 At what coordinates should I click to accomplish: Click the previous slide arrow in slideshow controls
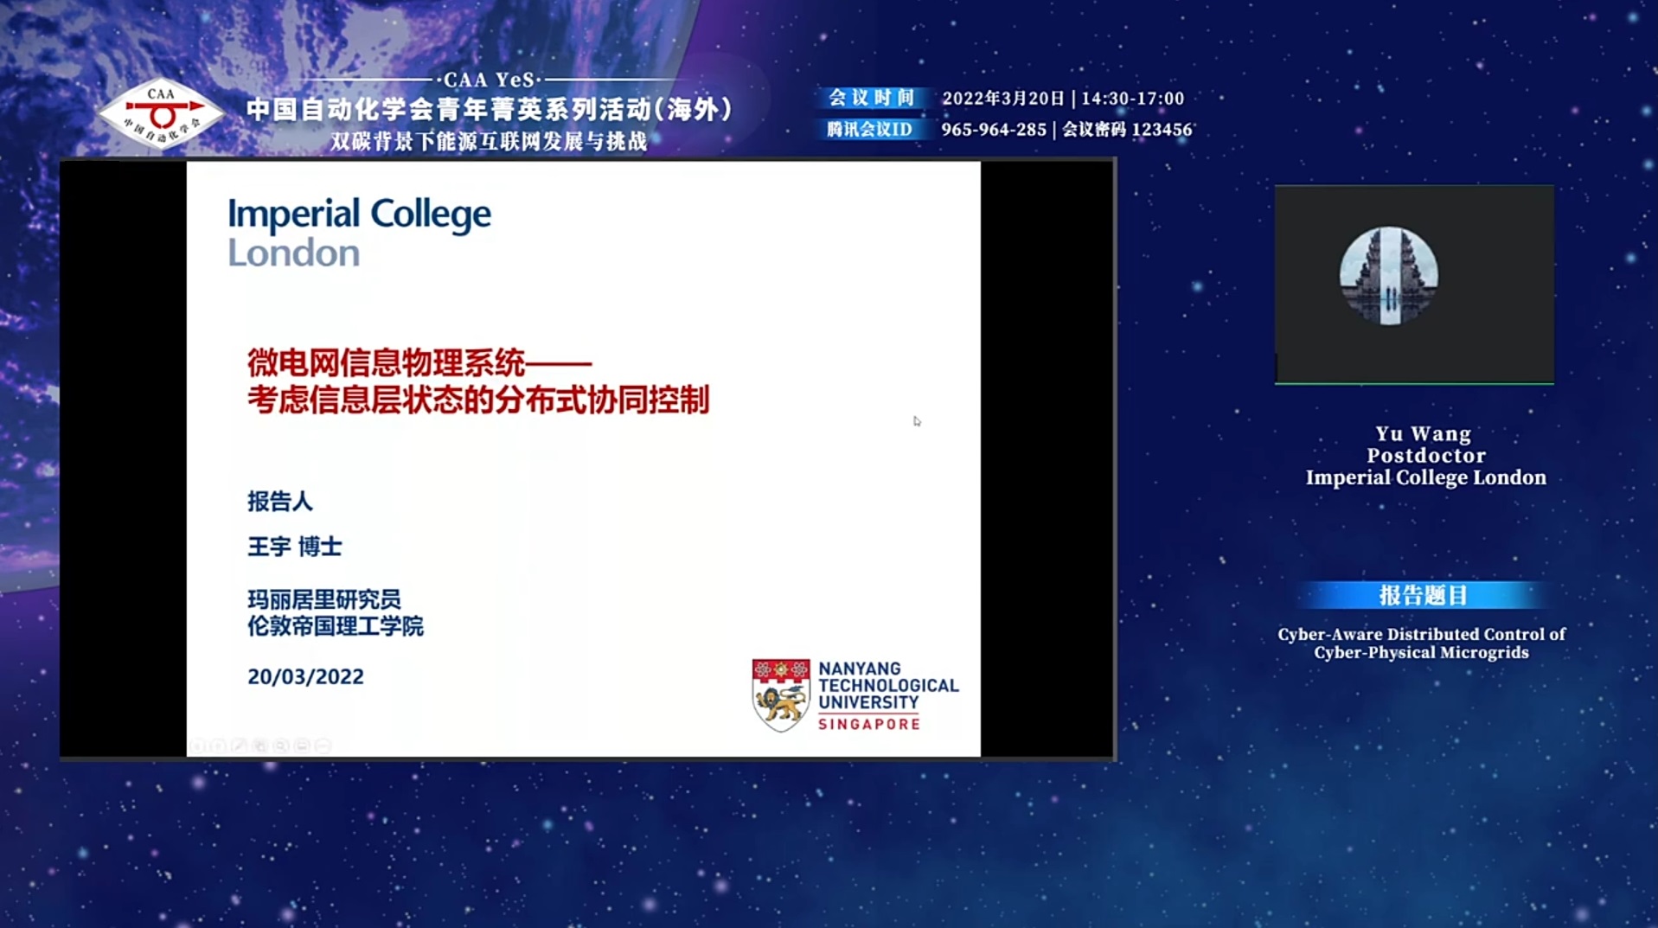coord(198,746)
